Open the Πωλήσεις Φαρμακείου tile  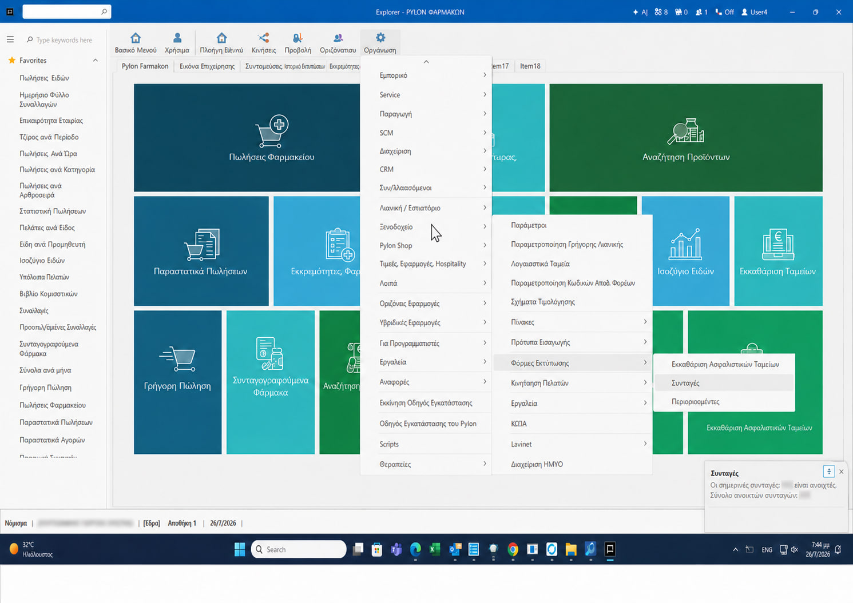pos(247,138)
